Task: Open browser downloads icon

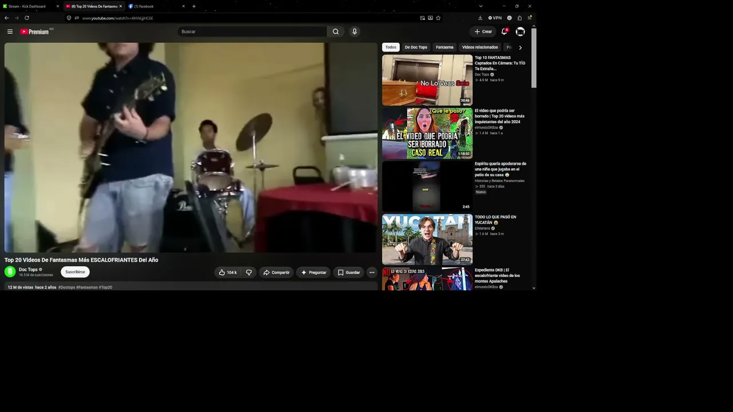Action: point(480,18)
